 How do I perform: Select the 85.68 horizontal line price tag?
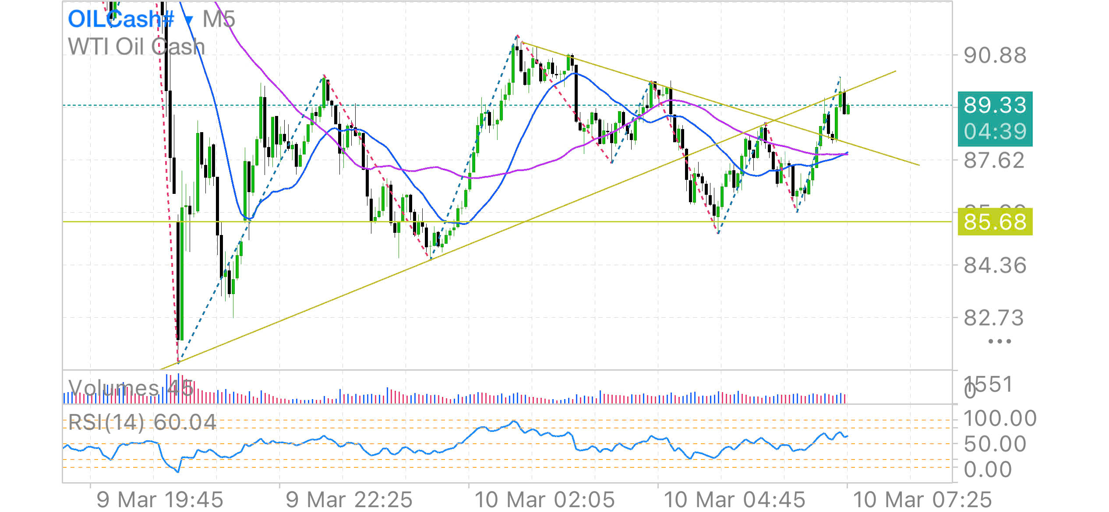point(995,222)
